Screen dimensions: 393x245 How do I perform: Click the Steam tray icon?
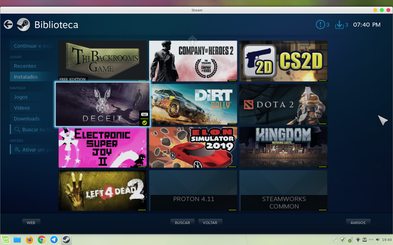tap(335, 239)
